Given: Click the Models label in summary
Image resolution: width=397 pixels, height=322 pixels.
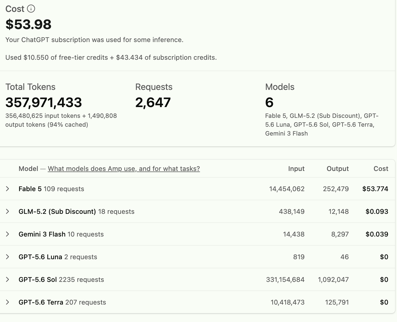Looking at the screenshot, I should click(x=280, y=87).
